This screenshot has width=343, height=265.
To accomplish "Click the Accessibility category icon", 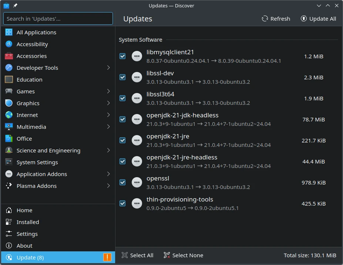I will pyautogui.click(x=9, y=44).
